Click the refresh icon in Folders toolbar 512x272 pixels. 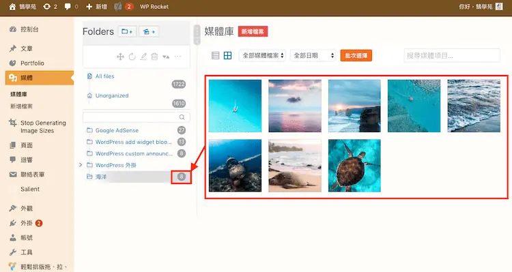[x=132, y=57]
